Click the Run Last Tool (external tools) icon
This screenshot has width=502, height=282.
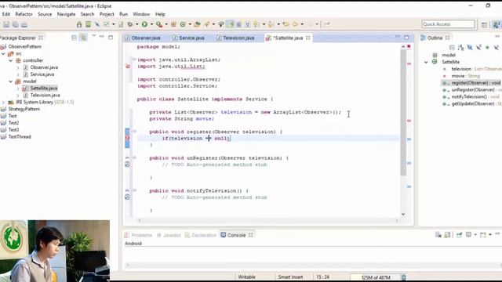[x=159, y=24]
